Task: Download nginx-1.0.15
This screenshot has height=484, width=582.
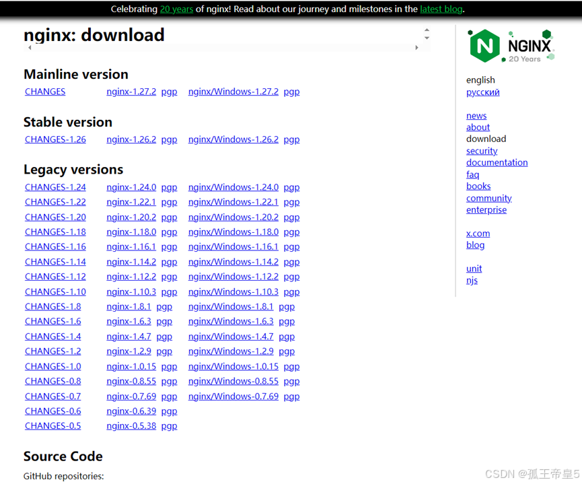Action: pos(131,367)
